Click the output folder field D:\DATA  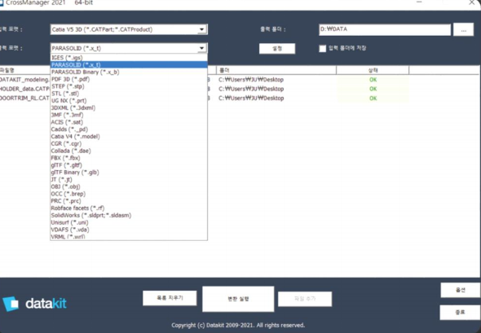[x=385, y=29]
